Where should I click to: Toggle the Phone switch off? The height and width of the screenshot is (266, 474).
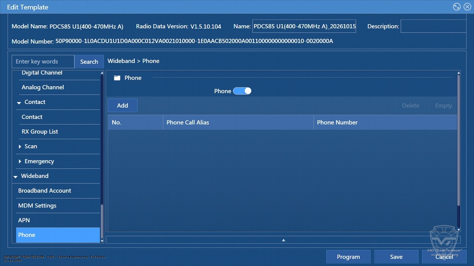[x=242, y=91]
